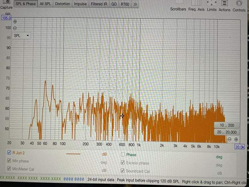The width and height of the screenshot is (249, 187).
Task: Click the 20.0k frequency limit field
Action: coord(239,147)
